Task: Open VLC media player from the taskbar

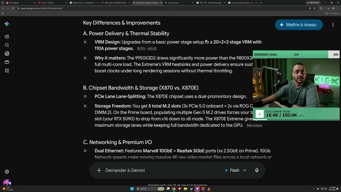Action: tap(209, 189)
